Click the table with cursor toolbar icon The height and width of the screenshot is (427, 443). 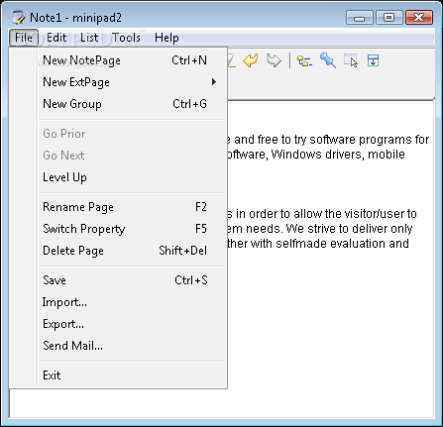[351, 60]
